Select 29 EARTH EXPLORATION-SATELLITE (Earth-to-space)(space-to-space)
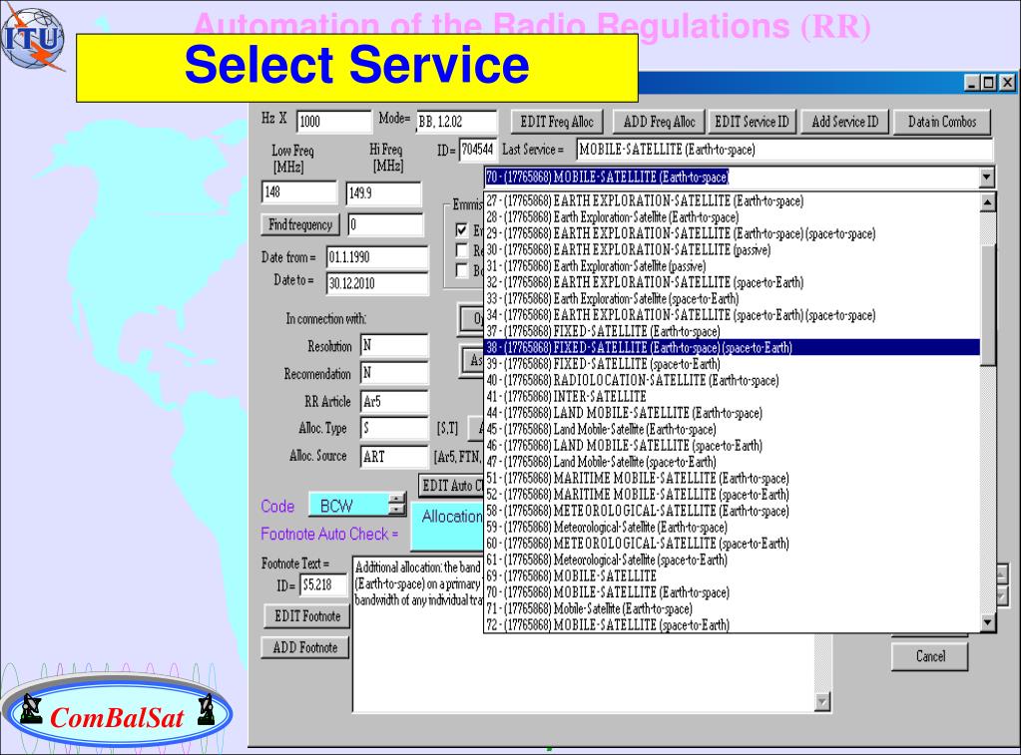 point(733,233)
